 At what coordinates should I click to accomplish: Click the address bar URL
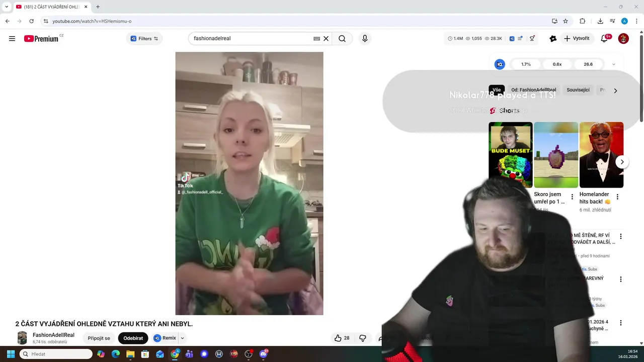tap(92, 21)
